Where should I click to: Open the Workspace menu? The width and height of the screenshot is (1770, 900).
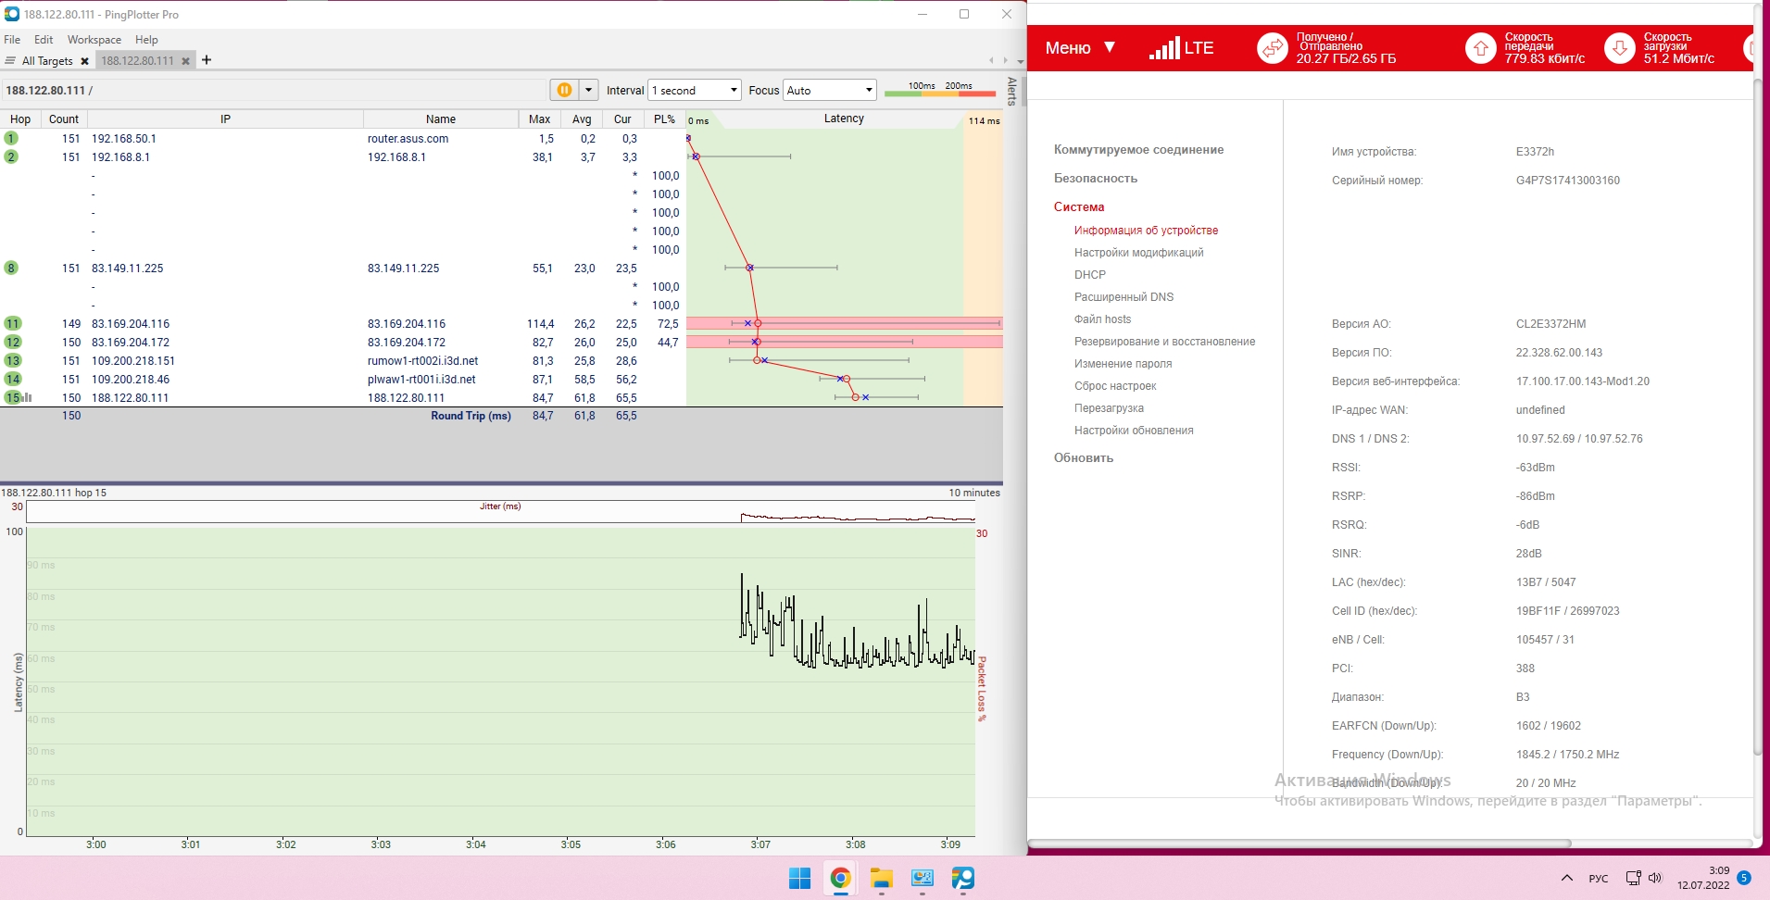(x=94, y=40)
